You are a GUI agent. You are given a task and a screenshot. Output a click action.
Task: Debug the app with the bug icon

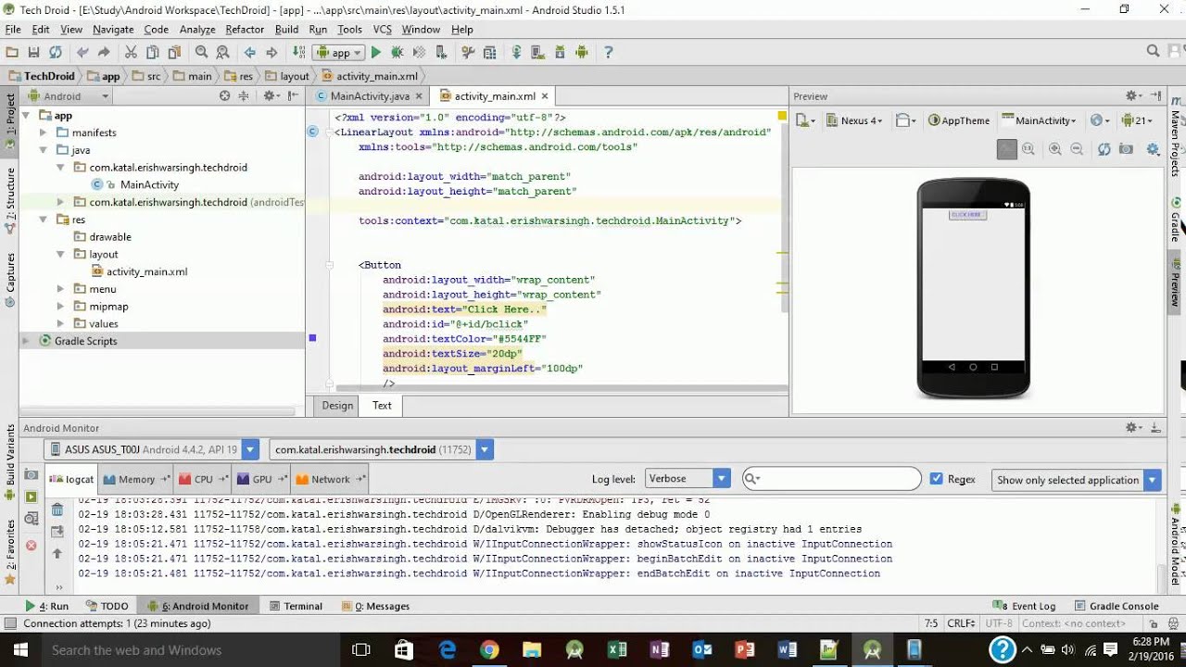[397, 53]
